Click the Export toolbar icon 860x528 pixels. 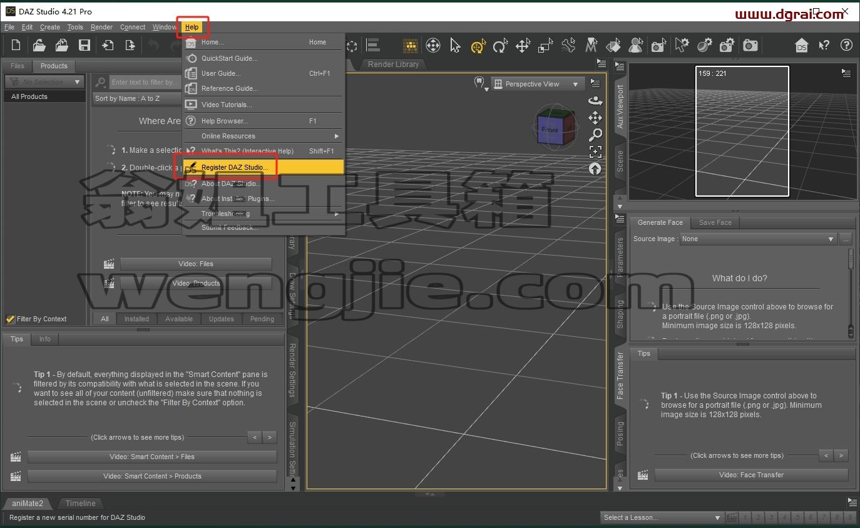pyautogui.click(x=130, y=45)
